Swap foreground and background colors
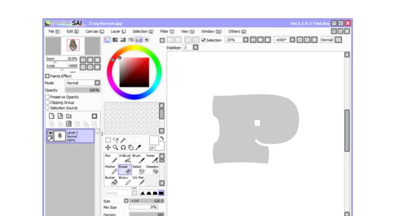This screenshot has height=216, width=395. (x=162, y=138)
